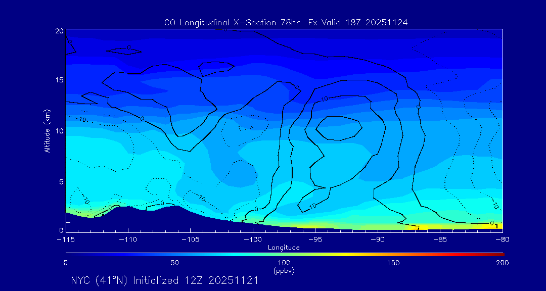Click the -95 longitude tick label

315,240
